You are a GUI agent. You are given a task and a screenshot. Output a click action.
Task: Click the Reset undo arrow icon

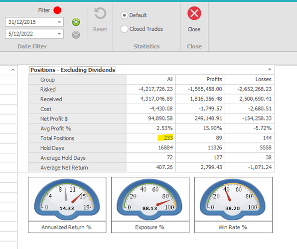[x=100, y=13]
